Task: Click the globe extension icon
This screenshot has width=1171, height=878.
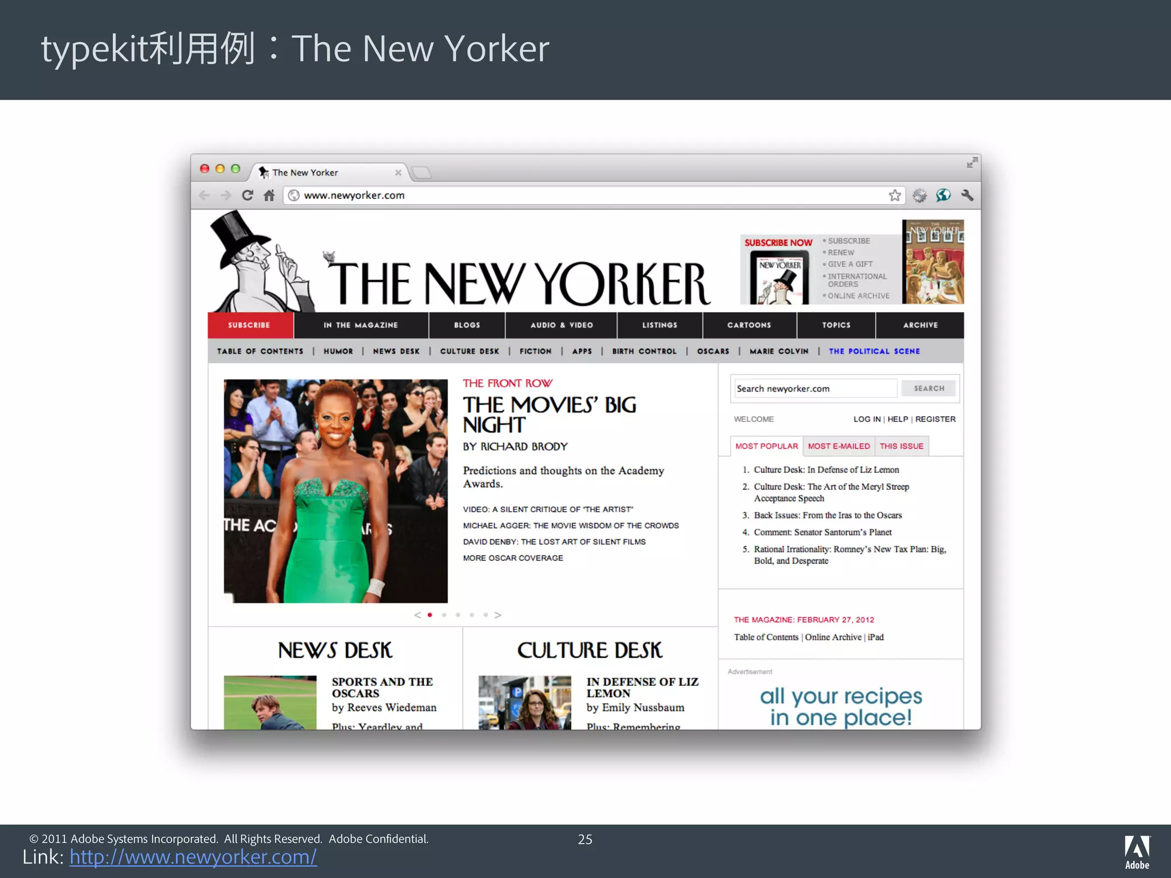Action: pos(943,195)
